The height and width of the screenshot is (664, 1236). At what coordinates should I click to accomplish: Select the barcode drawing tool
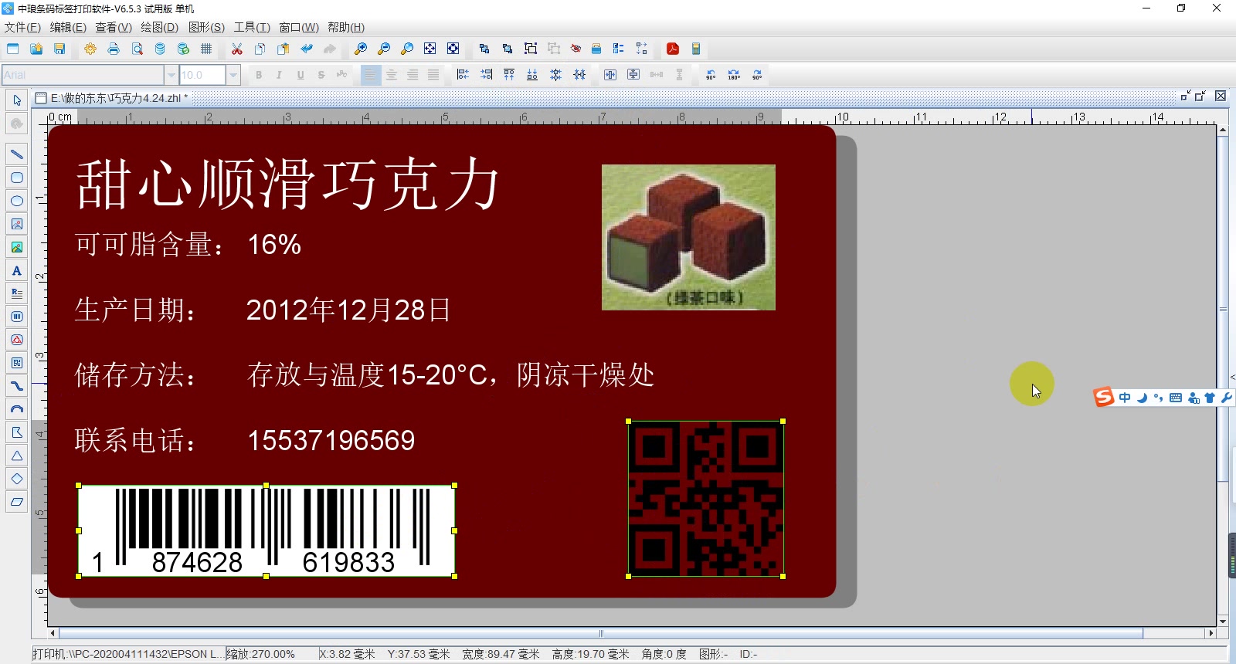16,317
